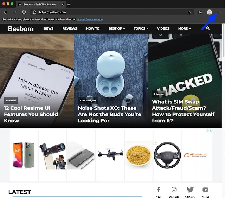225x198 pixels.
Task: Expand the TOPICS dropdown
Action: [x=141, y=28]
